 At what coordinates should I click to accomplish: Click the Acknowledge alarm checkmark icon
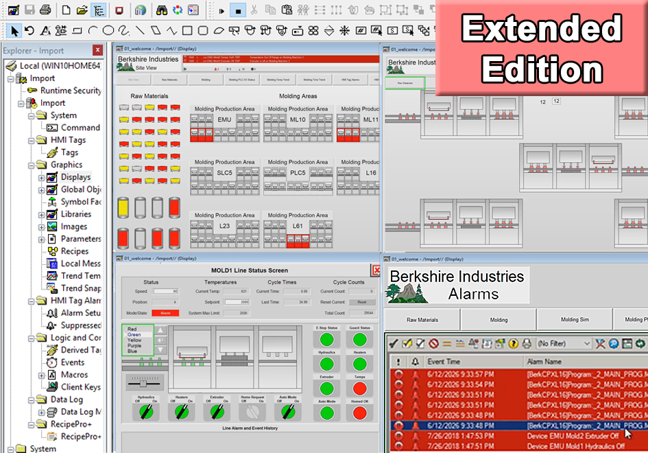[x=394, y=343]
